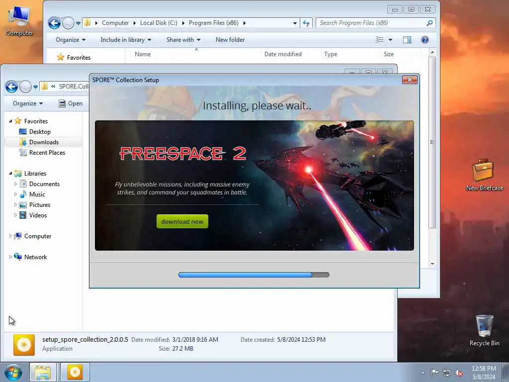Viewport: 509px width, 382px height.
Task: Click the date modified value 3/1/2018 9:16 AM
Action: tap(195, 339)
